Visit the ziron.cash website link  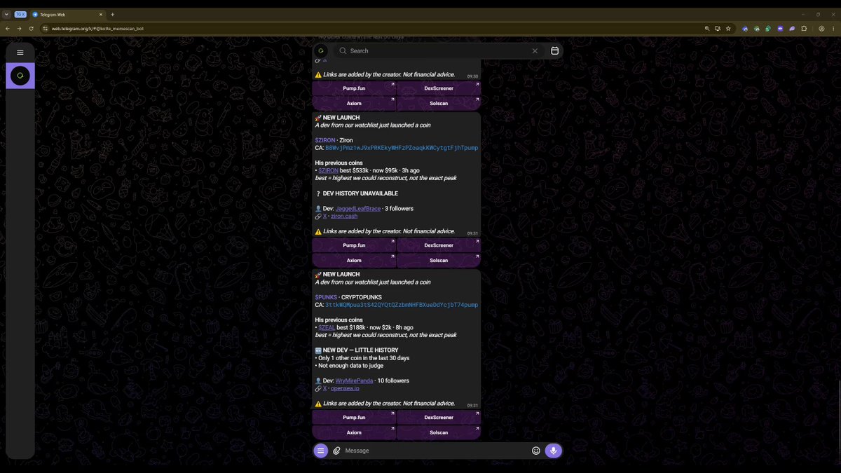344,217
